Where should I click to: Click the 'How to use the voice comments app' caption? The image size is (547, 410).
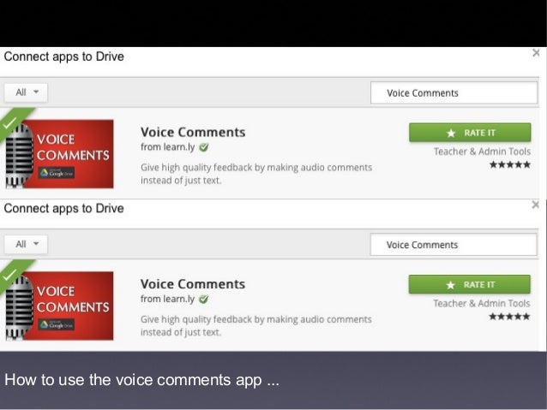[142, 380]
